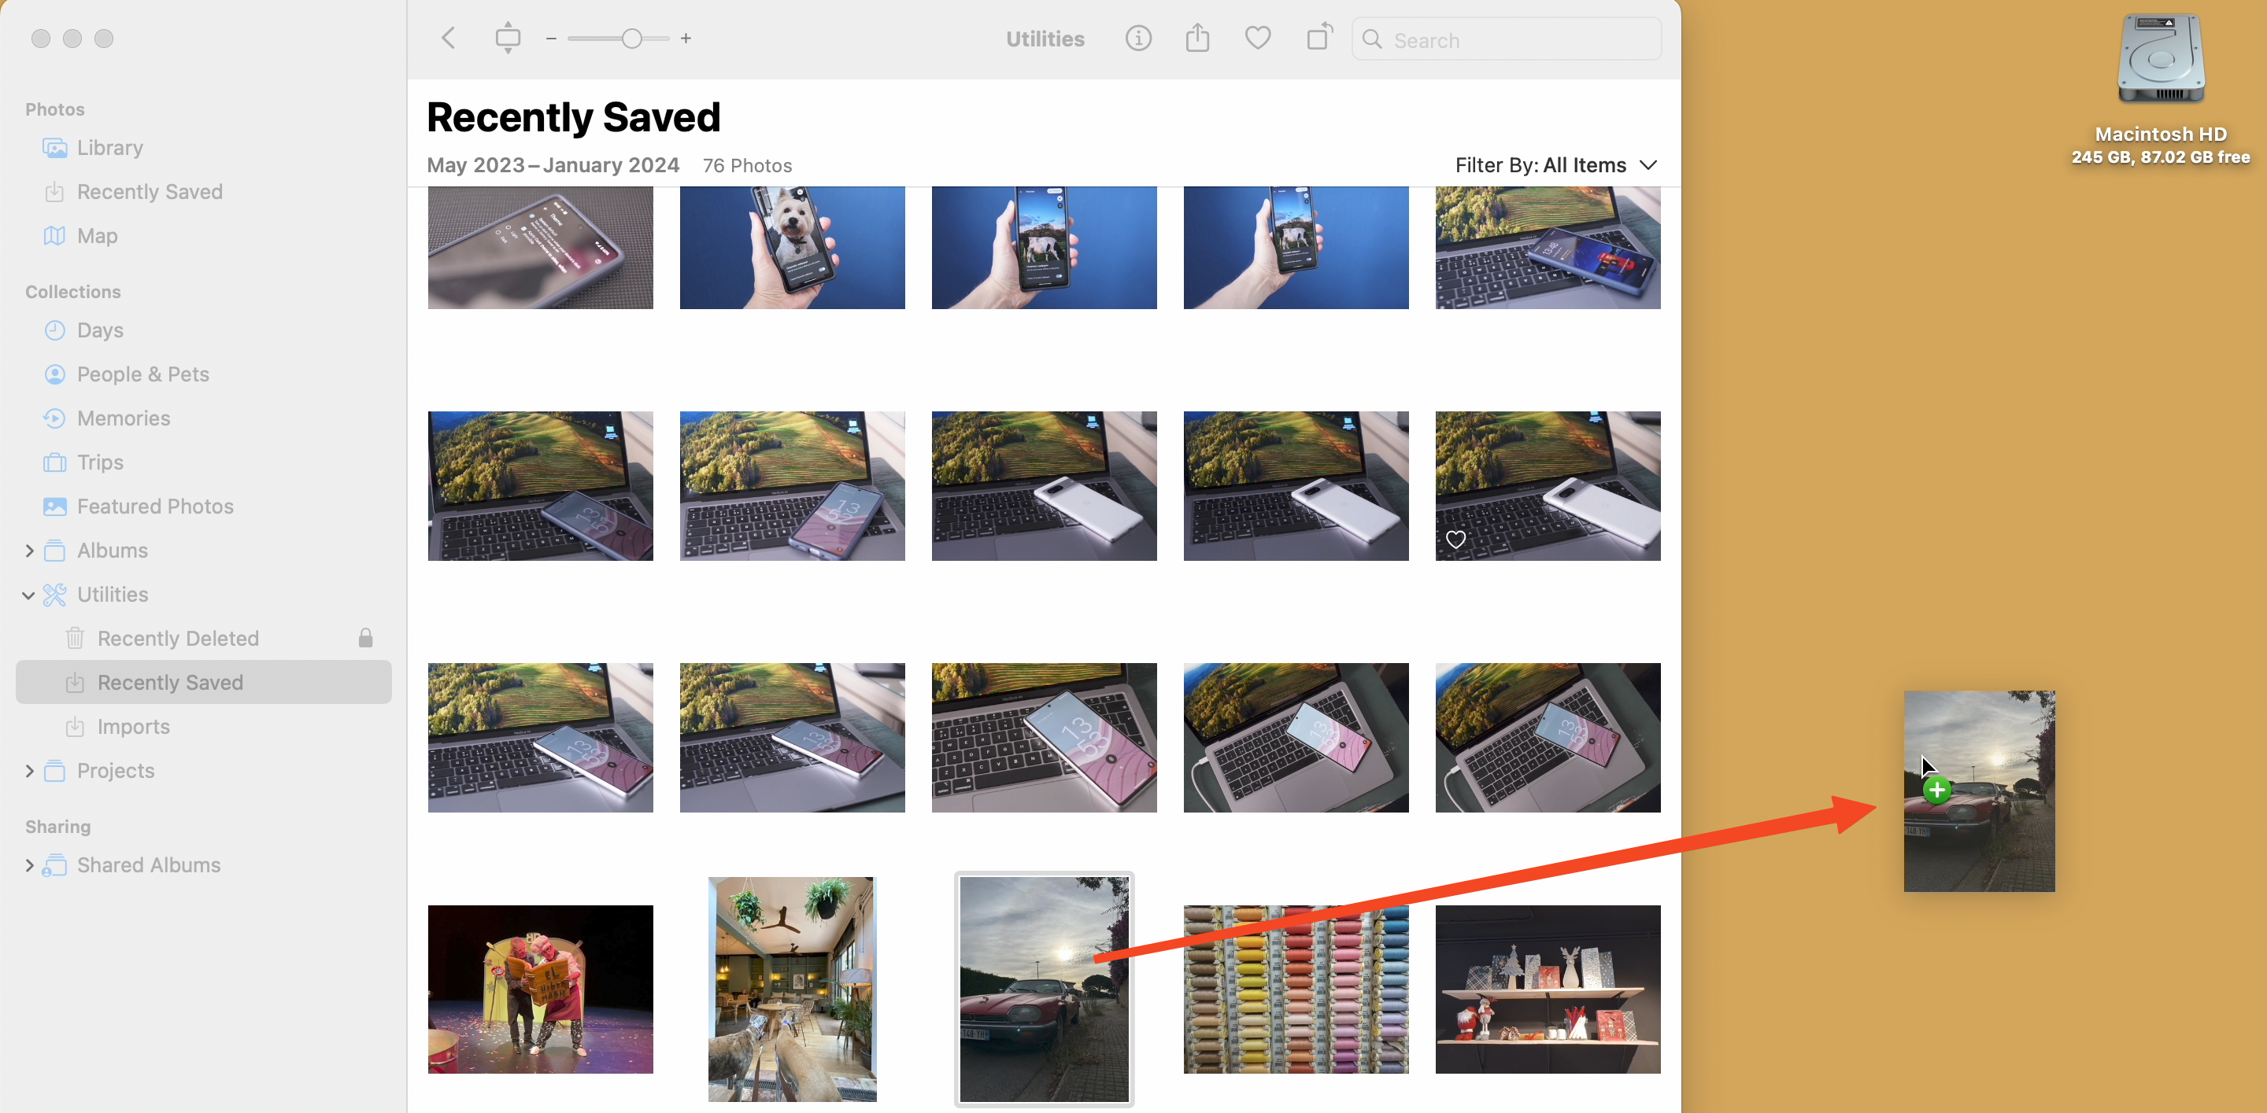Select People & Pets in sidebar
2267x1113 pixels.
142,373
